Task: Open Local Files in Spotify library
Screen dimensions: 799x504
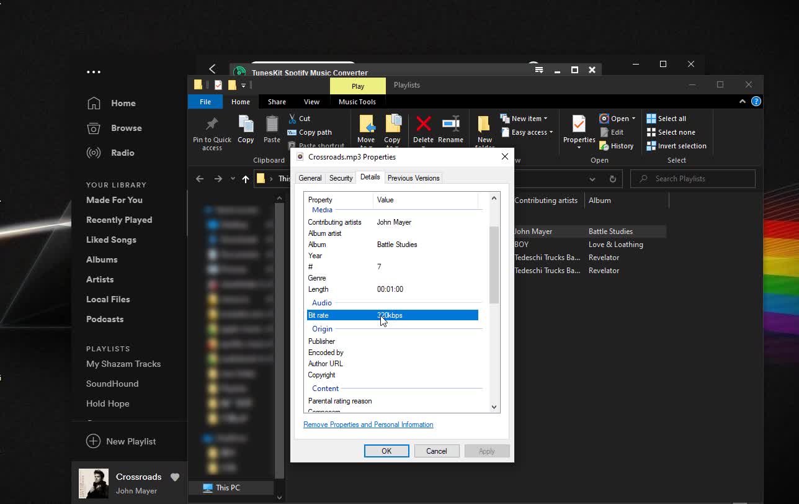Action: [108, 299]
